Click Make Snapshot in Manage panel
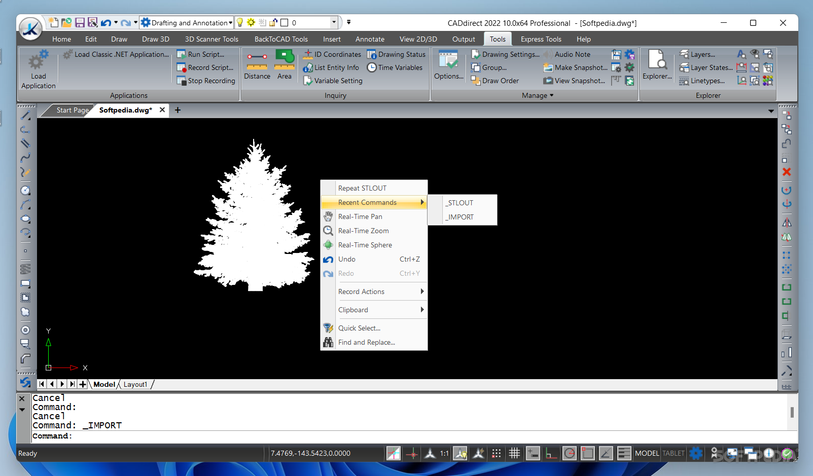813x476 pixels. coord(575,67)
